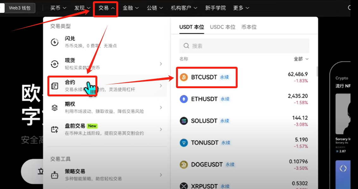
Task: Click the TON icon beside TONUSDT
Action: [x=184, y=143]
